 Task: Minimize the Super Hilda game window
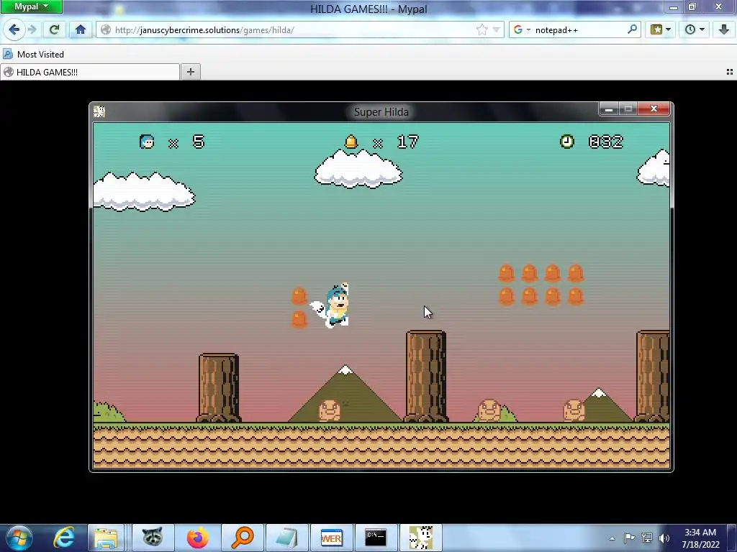pos(609,109)
